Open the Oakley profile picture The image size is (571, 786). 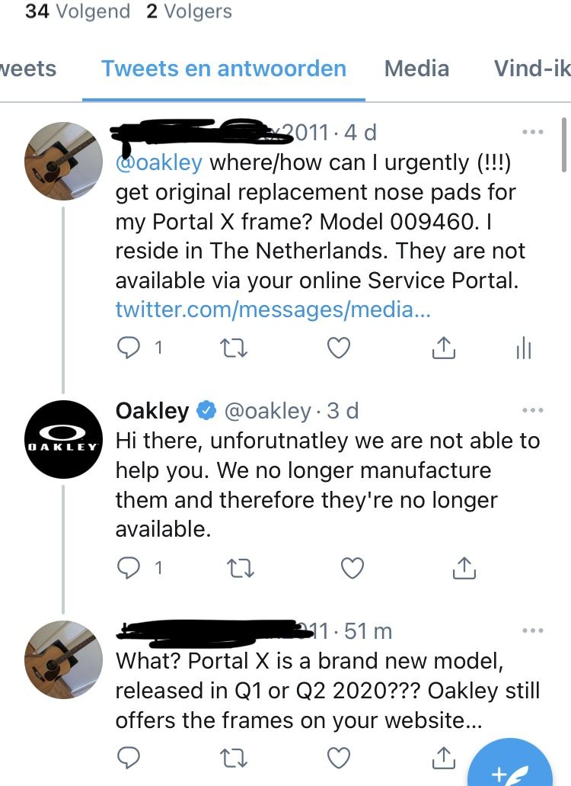pos(64,439)
